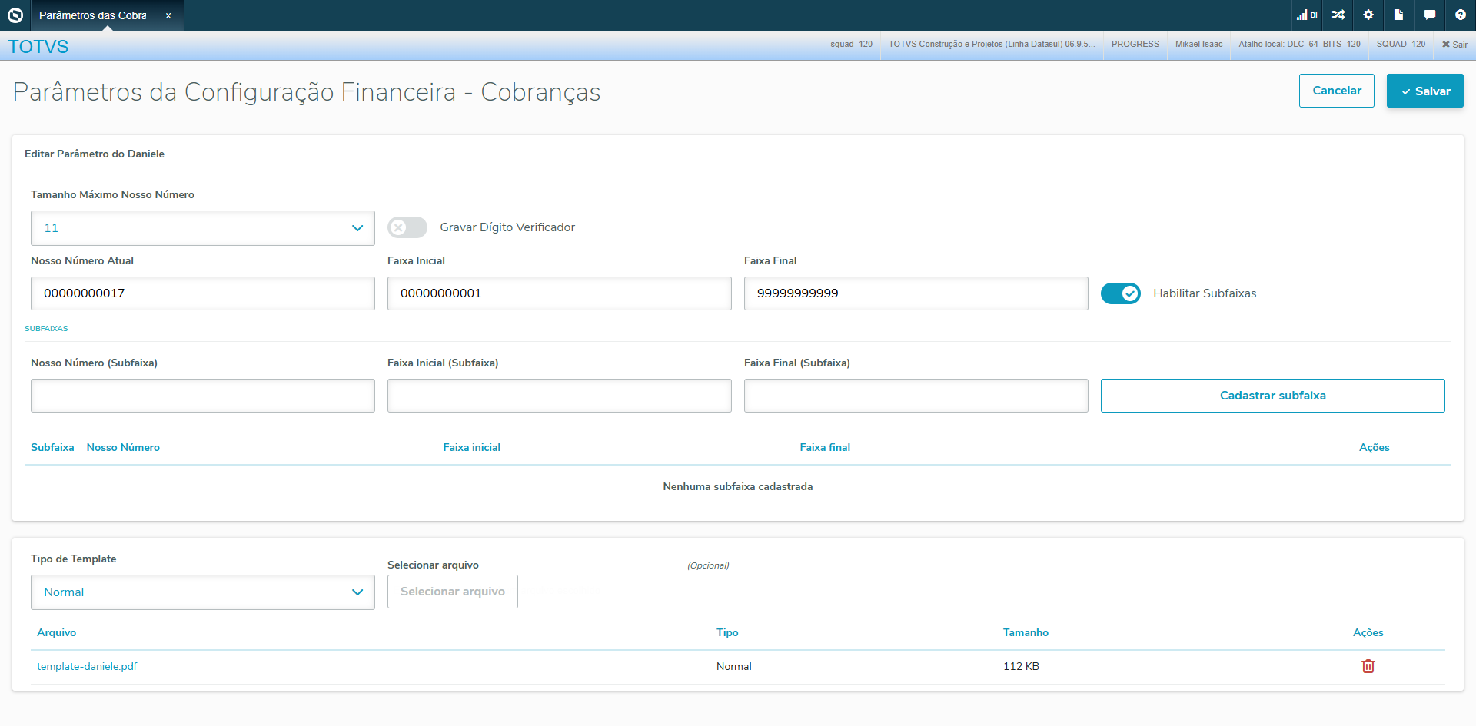Close the Parâmetros das Cobra tab
Viewport: 1476px width, 726px height.
tap(168, 15)
